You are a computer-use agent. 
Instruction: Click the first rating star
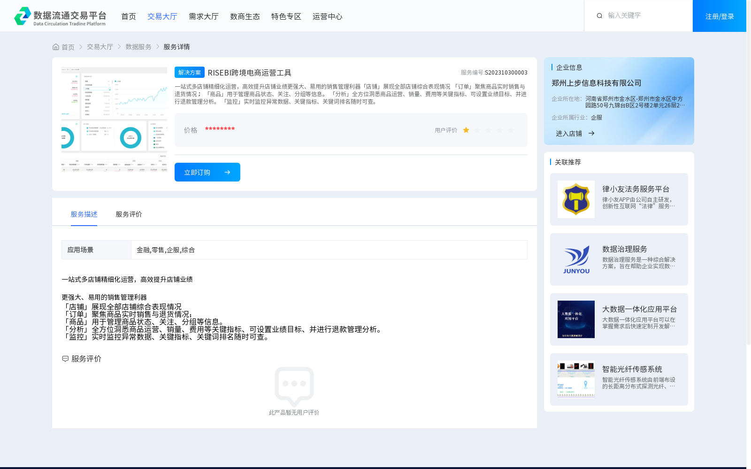pos(466,130)
